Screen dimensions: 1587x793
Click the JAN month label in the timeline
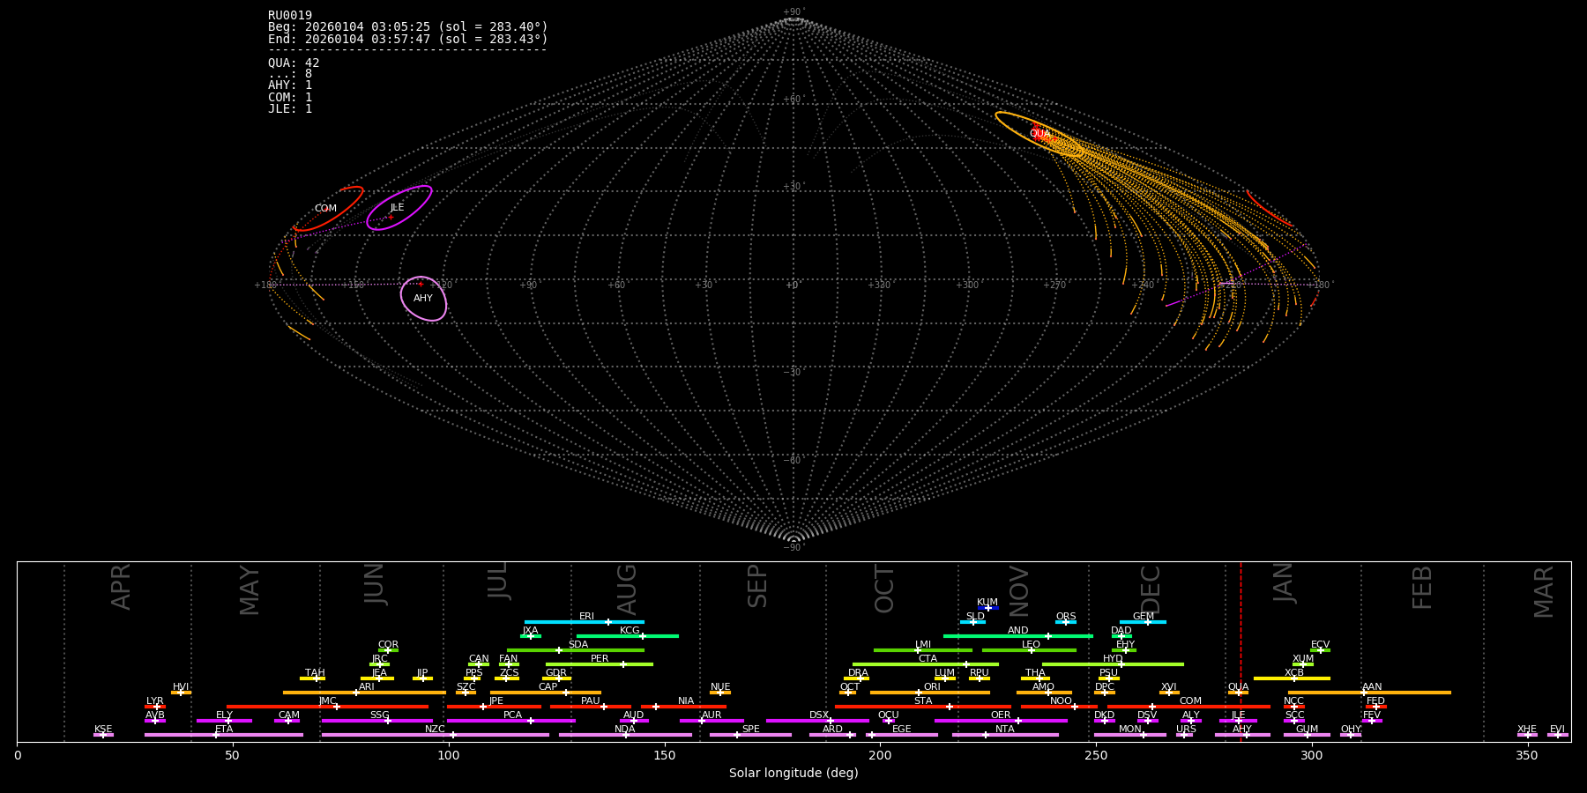pos(1284,583)
